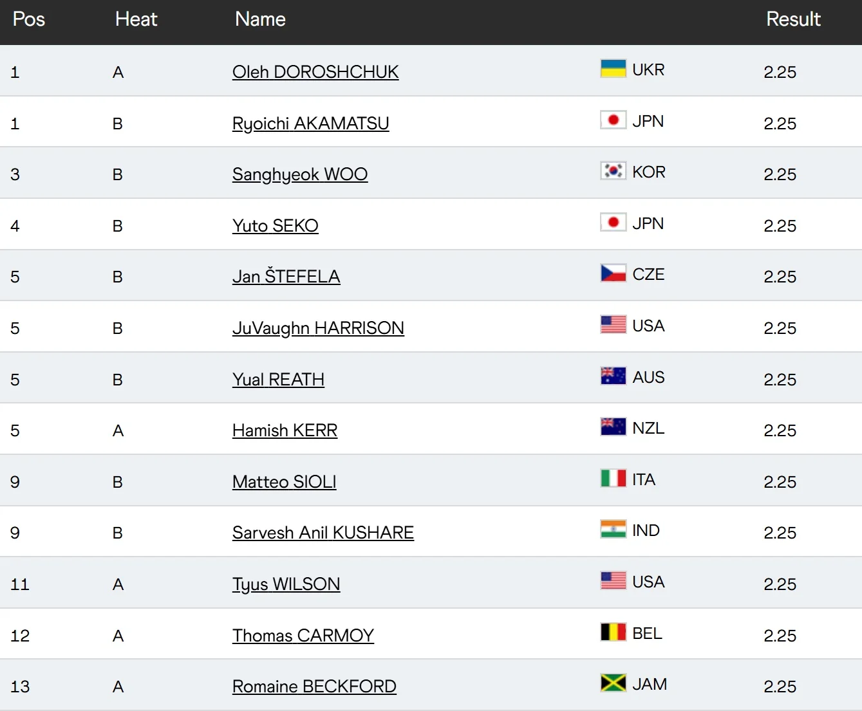Click the South Korea flag icon

pos(613,171)
